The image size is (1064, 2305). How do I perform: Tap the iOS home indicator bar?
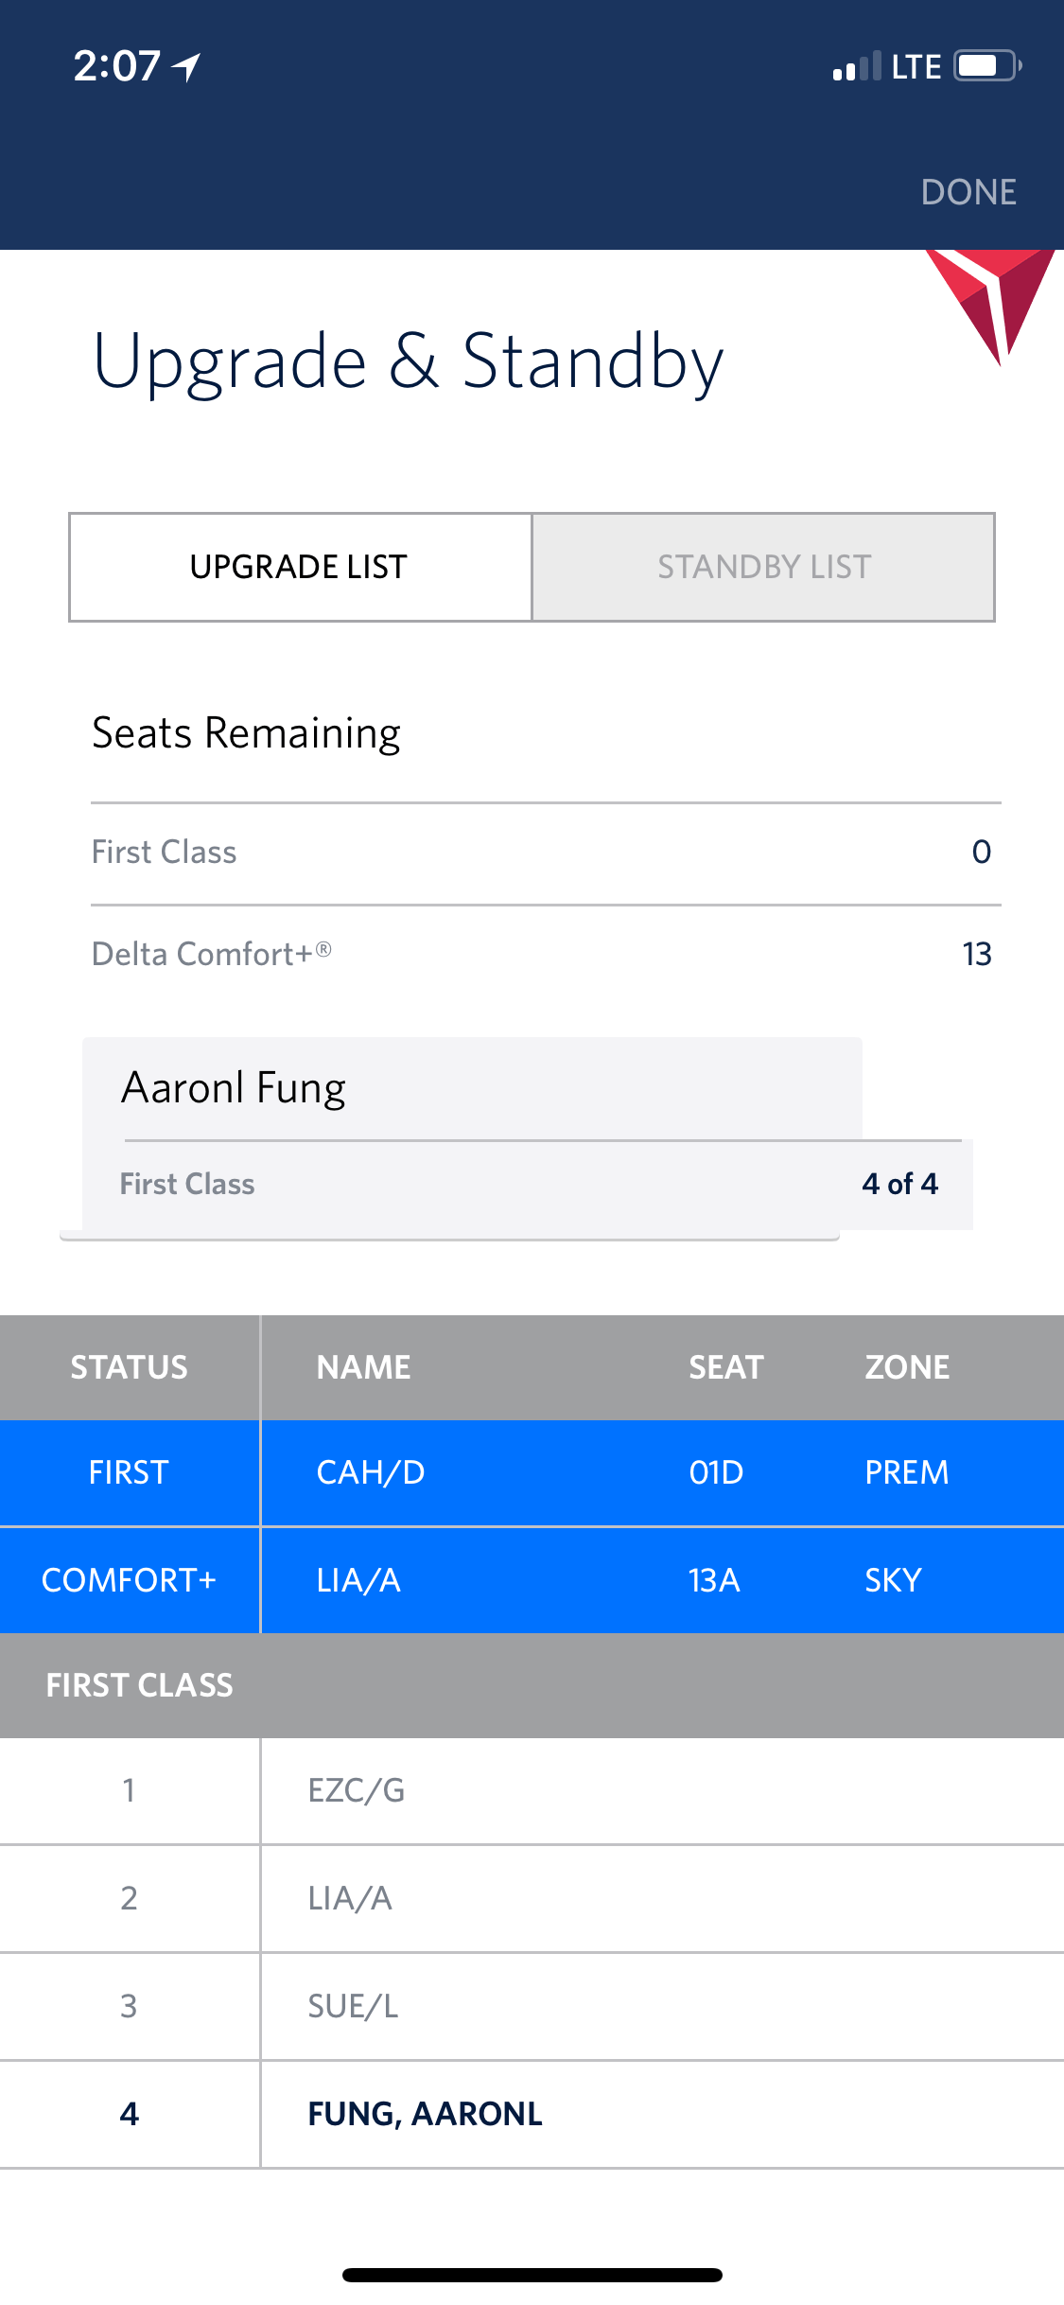pyautogui.click(x=532, y=2275)
